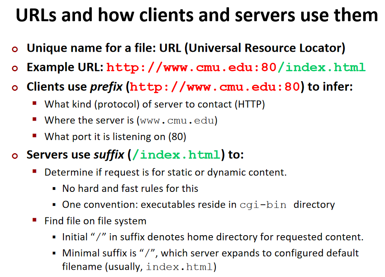Click the monospace cgi-bin directory text
385x277 pixels.
pyautogui.click(x=263, y=205)
